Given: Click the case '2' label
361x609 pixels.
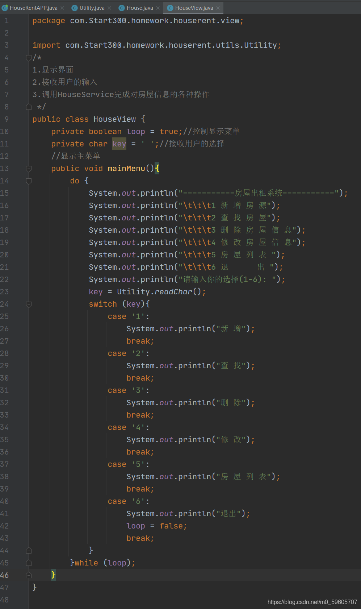Looking at the screenshot, I should (129, 353).
